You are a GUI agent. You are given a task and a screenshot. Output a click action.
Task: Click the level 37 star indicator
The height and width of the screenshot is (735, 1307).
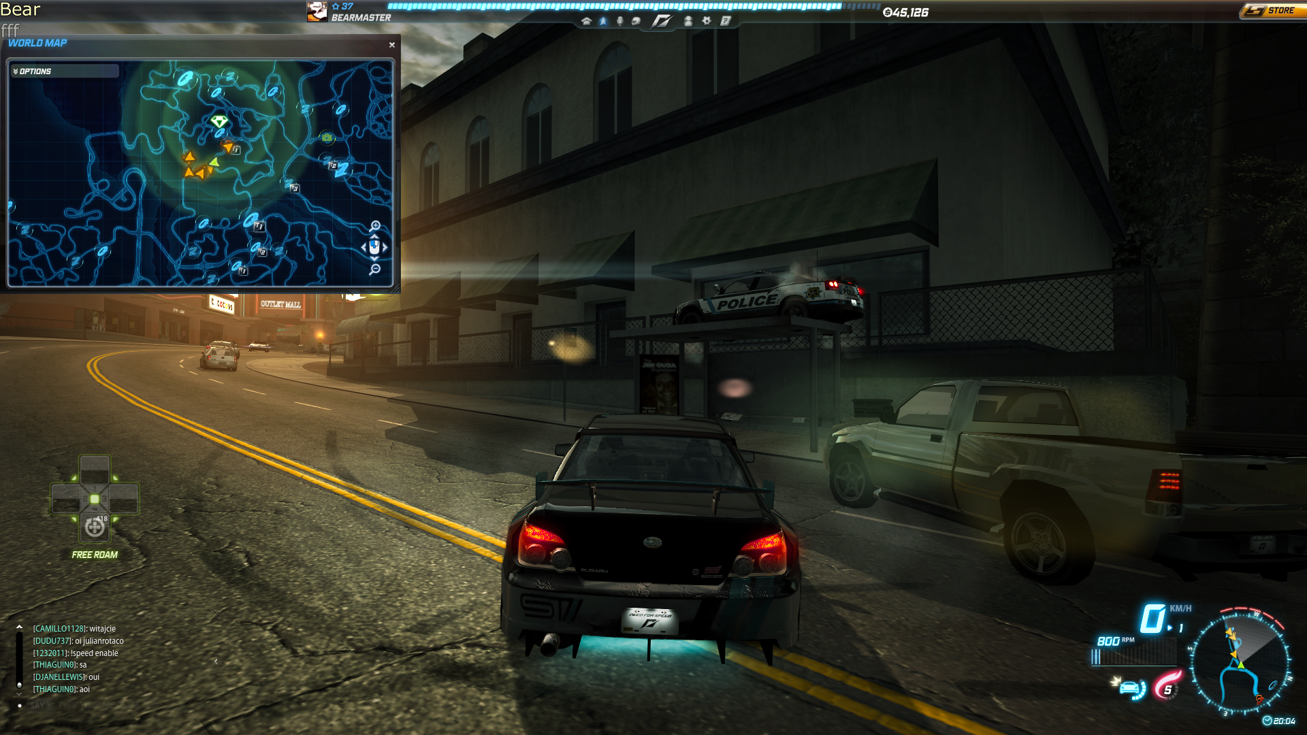pyautogui.click(x=342, y=6)
